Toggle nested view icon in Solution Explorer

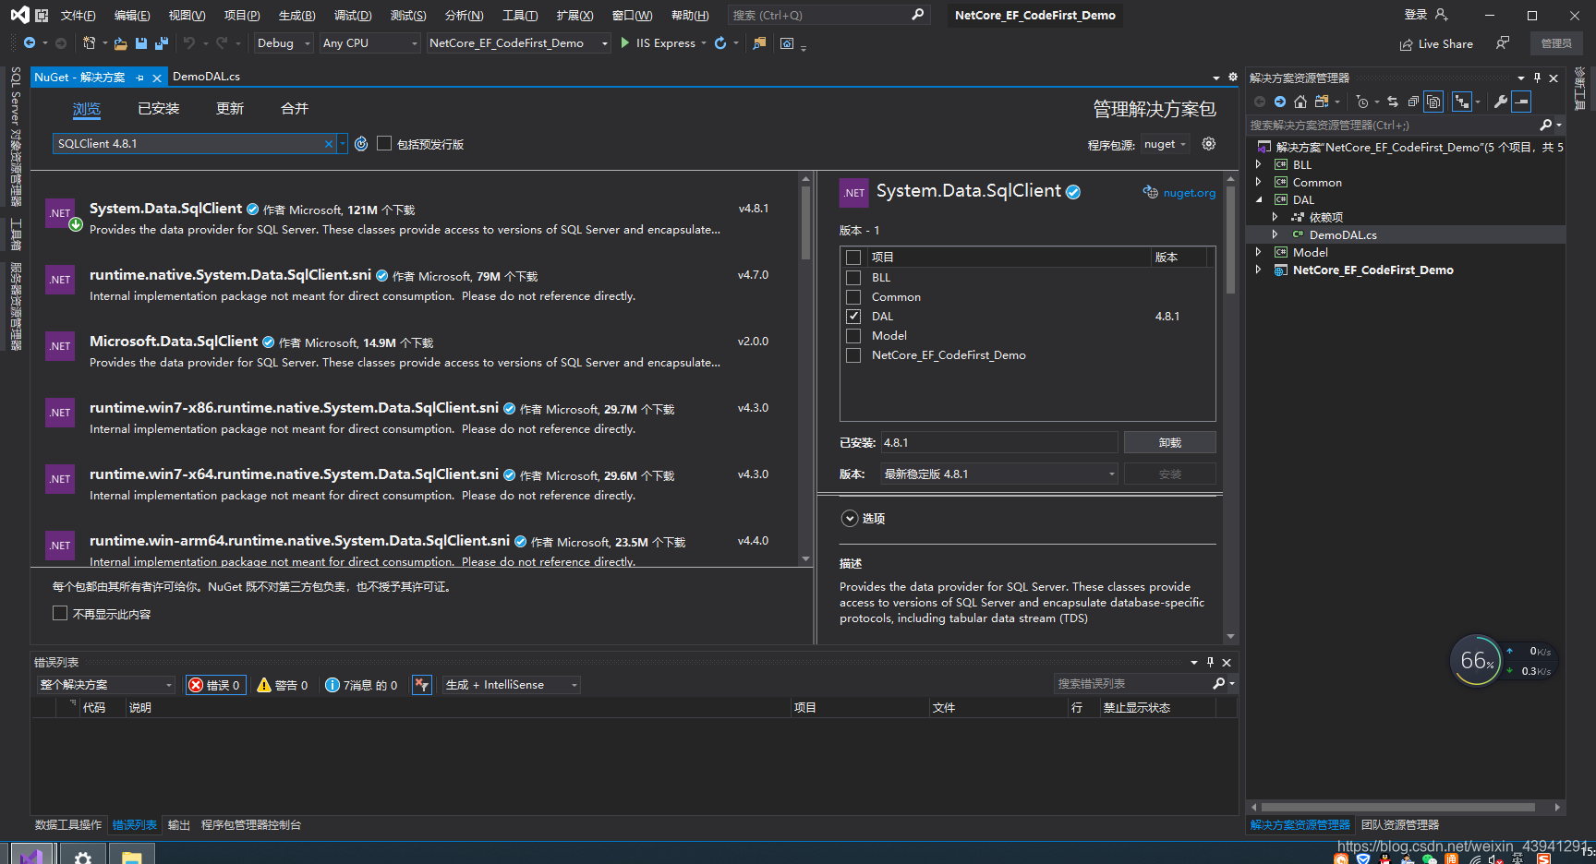(1461, 102)
